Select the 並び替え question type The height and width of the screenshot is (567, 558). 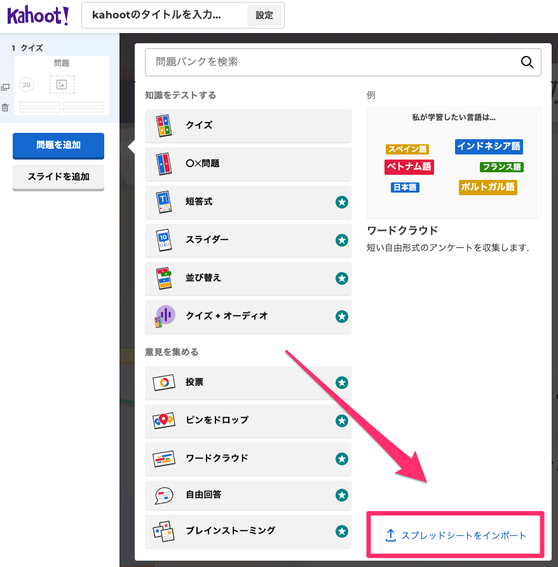[x=248, y=278]
